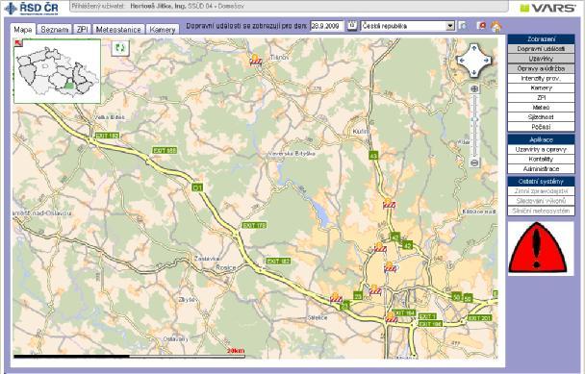Click the Kontakty button
Screen dimensions: 585x374
coord(541,160)
